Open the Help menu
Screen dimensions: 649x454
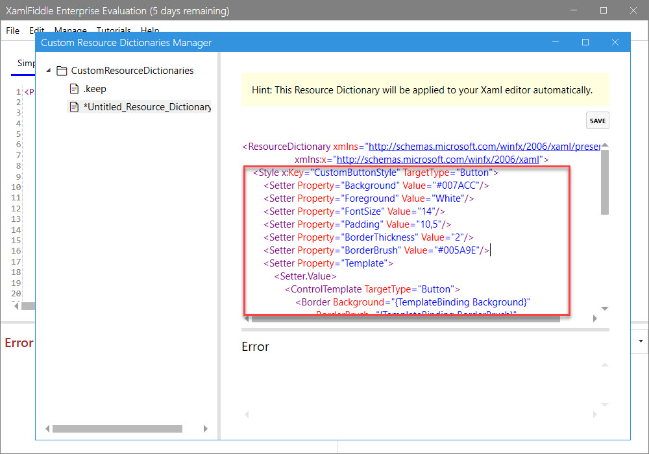[x=150, y=30]
